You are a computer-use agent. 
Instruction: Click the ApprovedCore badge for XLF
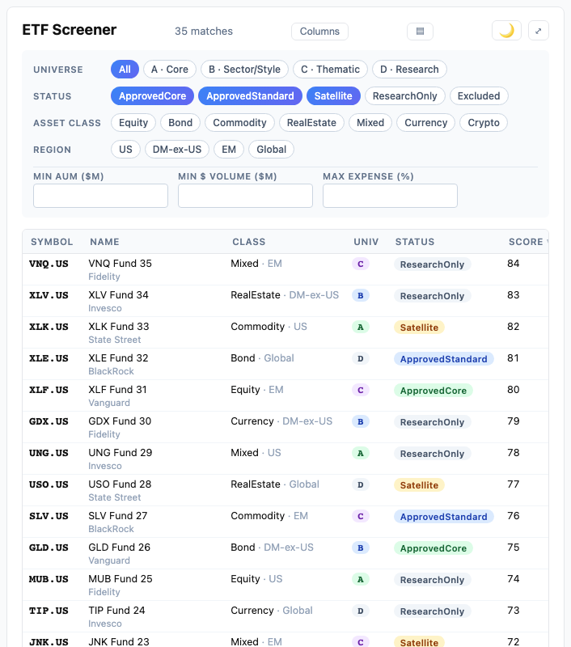(434, 391)
